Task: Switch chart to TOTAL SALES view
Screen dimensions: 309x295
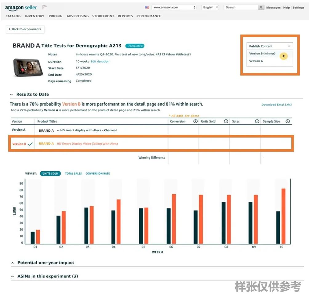Action: coord(74,173)
